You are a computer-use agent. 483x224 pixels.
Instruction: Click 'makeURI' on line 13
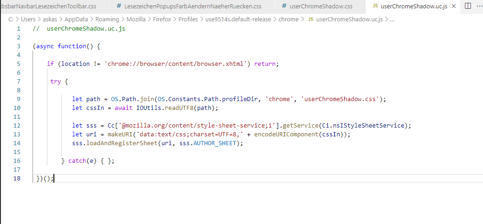tap(120, 134)
